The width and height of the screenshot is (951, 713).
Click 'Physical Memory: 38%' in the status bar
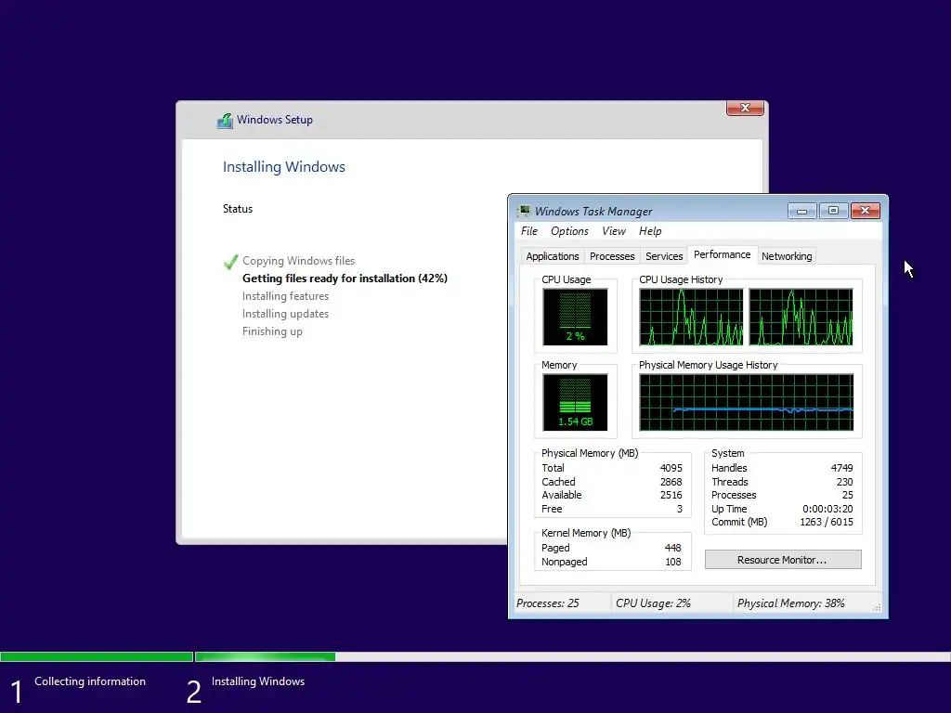tap(791, 603)
